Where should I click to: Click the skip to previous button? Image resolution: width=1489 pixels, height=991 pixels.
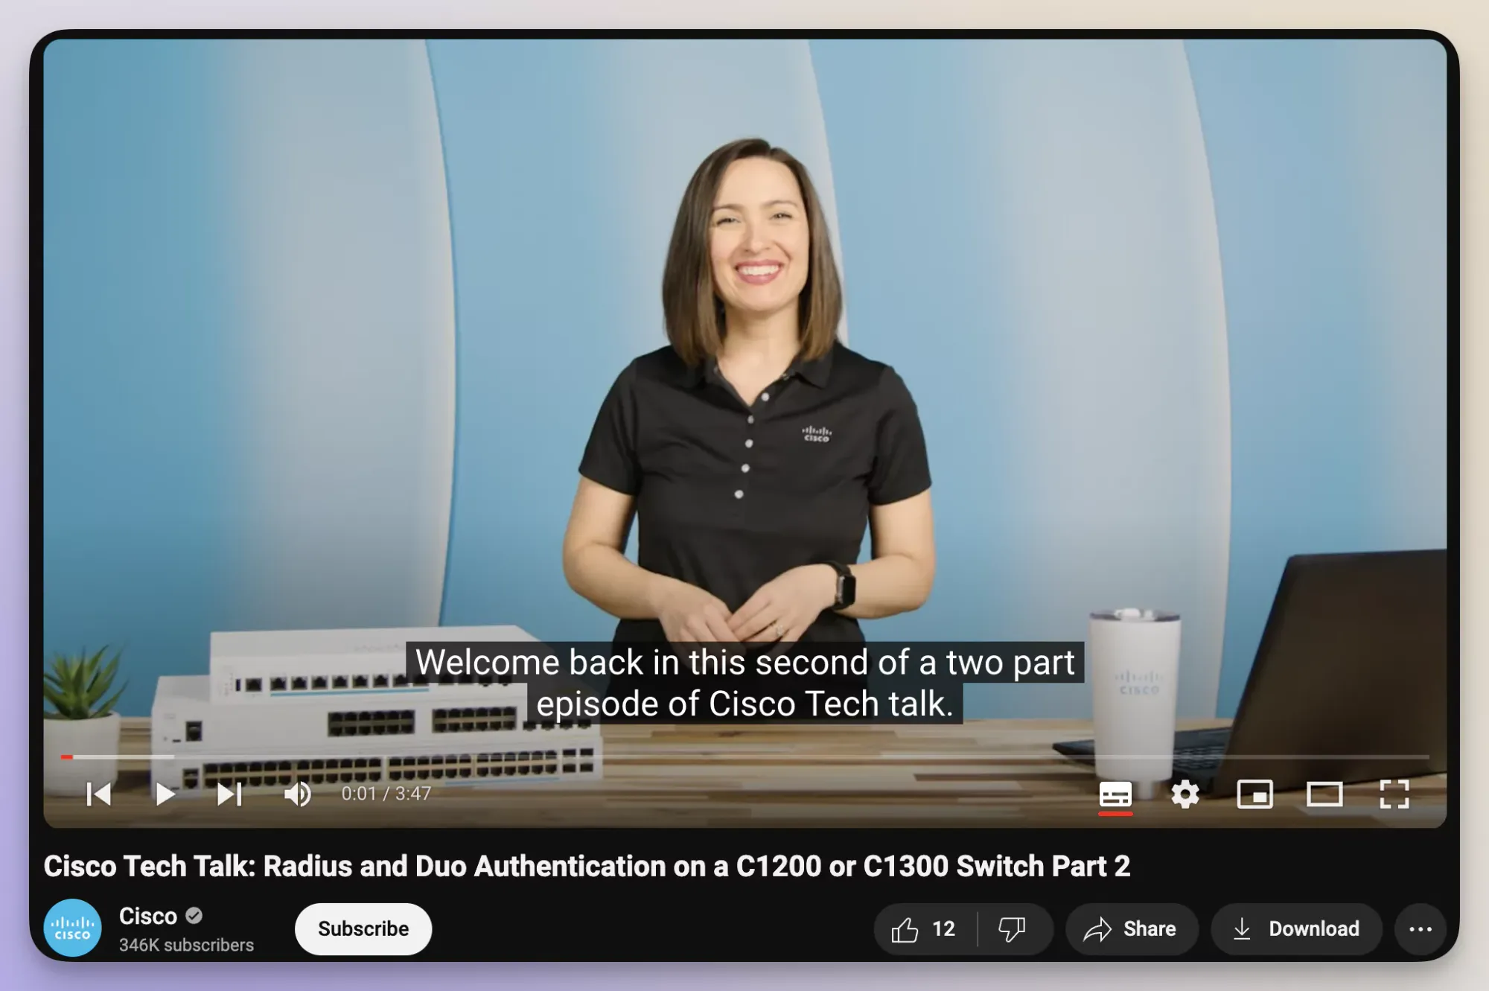click(x=96, y=793)
